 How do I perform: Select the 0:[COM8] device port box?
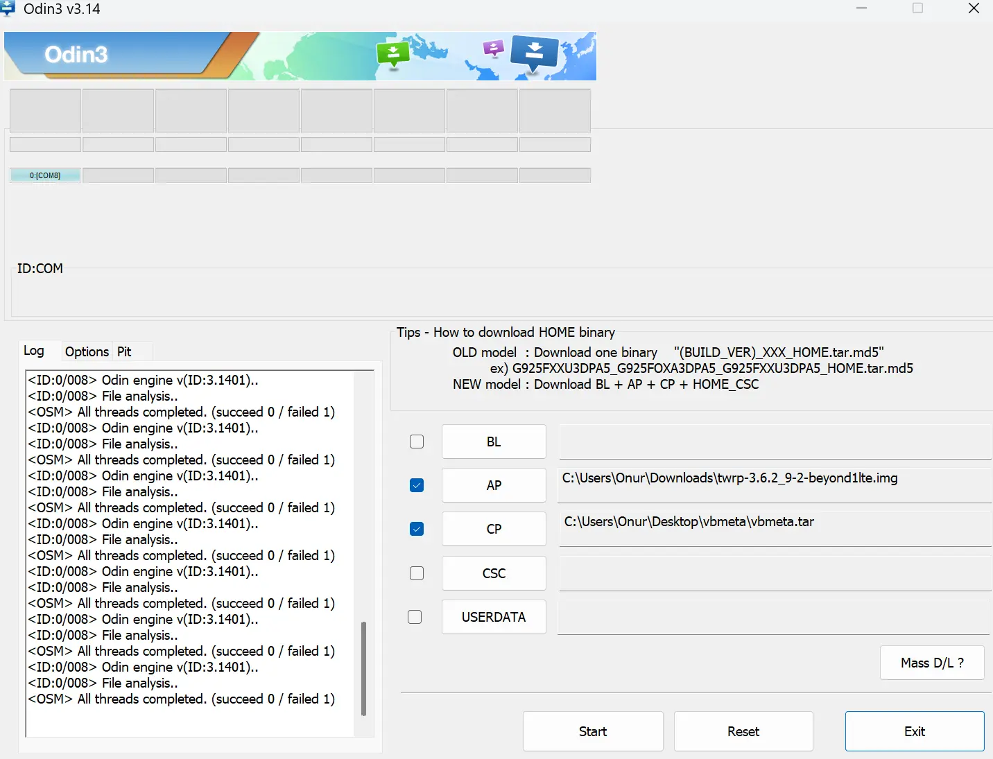pyautogui.click(x=45, y=175)
